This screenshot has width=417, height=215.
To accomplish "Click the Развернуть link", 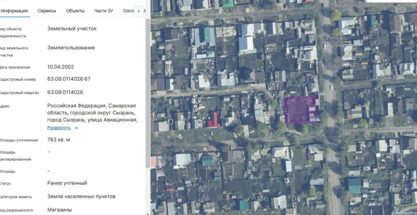I will point(59,128).
